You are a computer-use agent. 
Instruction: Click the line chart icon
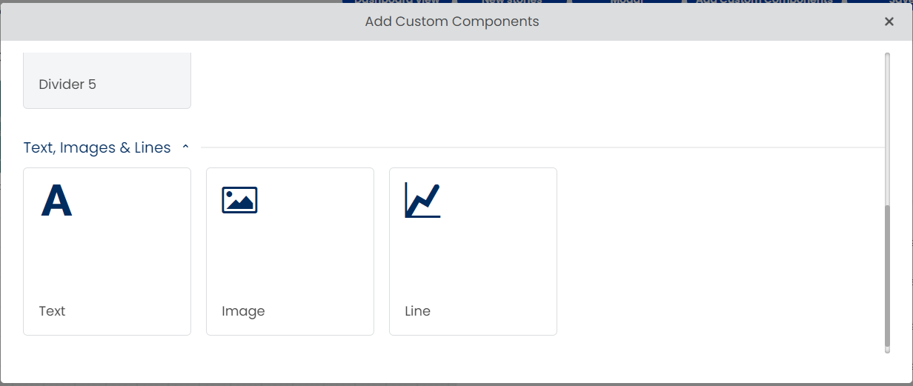[x=422, y=200]
